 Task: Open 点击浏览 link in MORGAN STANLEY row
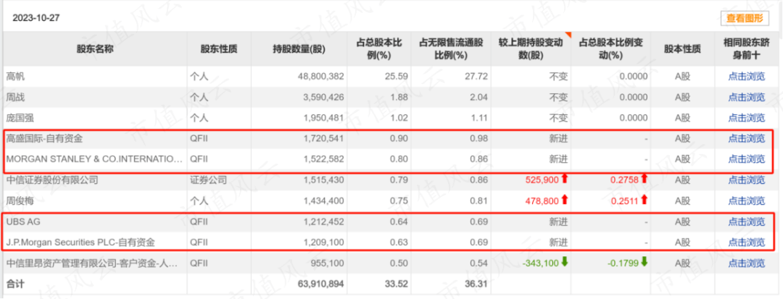[x=746, y=159]
